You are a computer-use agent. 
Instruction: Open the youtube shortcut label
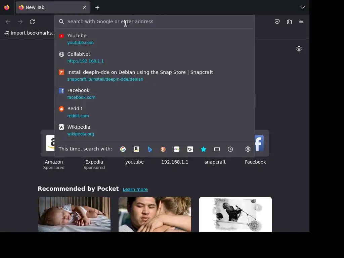(x=134, y=162)
